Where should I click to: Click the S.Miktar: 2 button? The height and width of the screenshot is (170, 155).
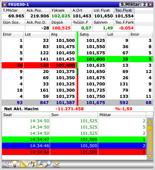point(133,5)
